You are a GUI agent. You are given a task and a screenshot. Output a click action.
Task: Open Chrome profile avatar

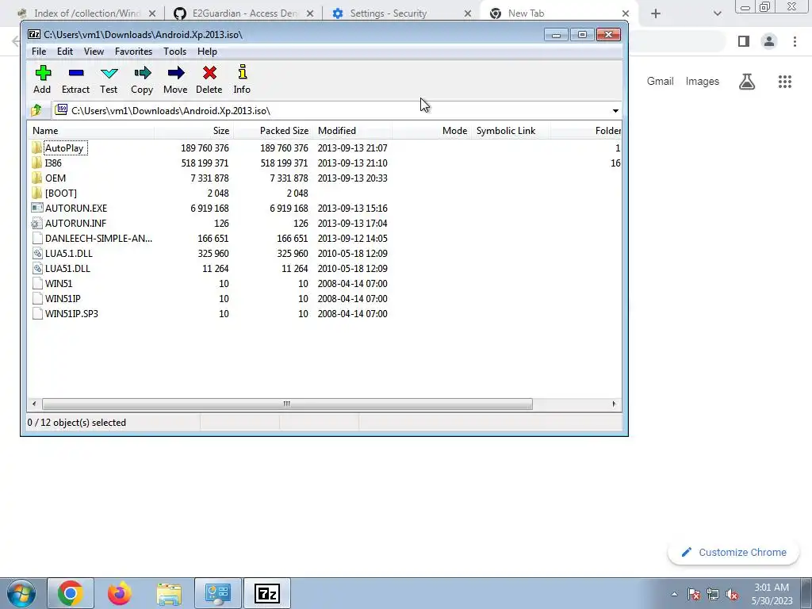coord(769,41)
